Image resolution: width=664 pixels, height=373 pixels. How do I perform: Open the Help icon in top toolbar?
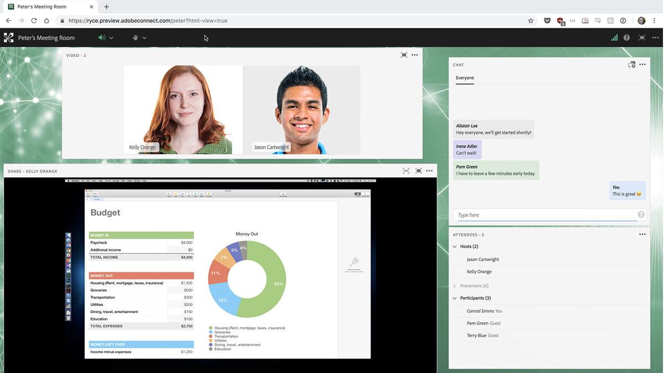coord(627,38)
